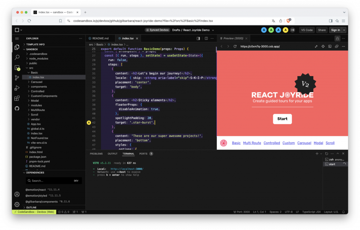Click the +9 collaborators badge
This screenshot has width=360, height=230.
point(292,30)
